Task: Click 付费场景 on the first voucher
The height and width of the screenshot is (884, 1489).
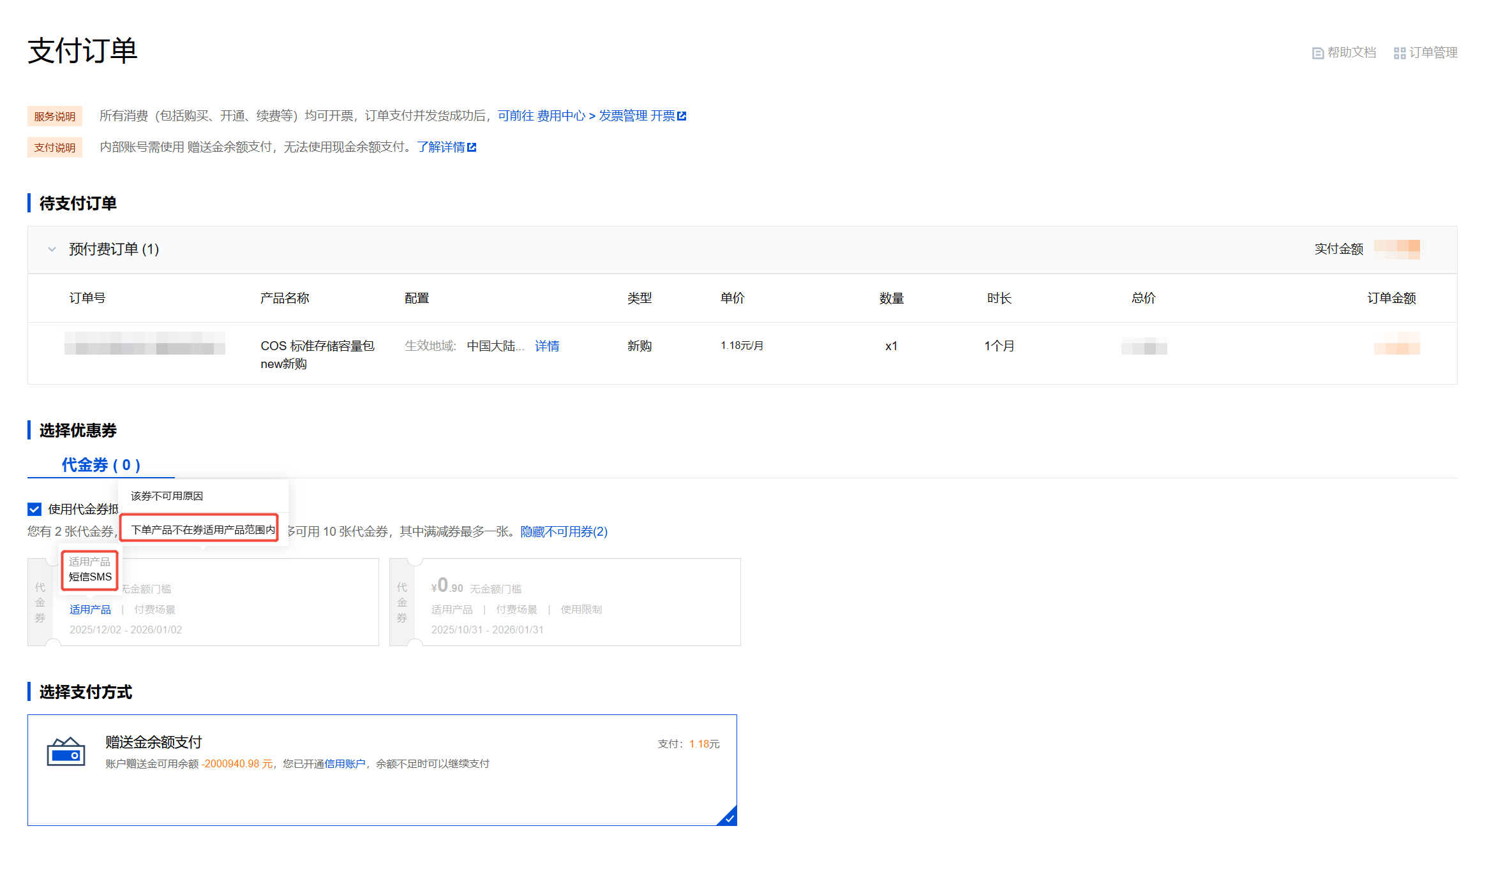Action: pos(154,610)
